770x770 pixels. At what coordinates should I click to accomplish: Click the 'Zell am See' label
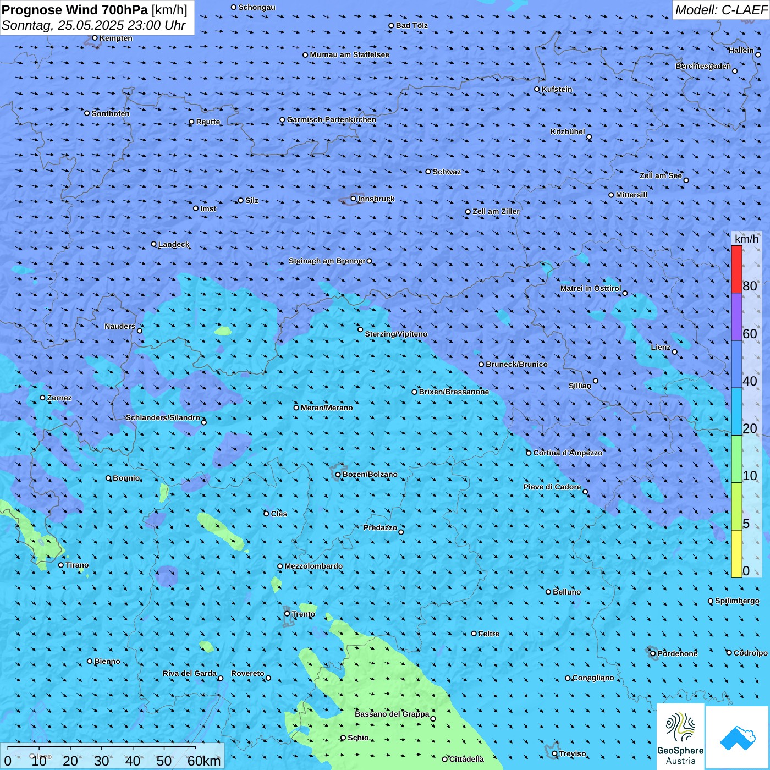[x=661, y=175]
